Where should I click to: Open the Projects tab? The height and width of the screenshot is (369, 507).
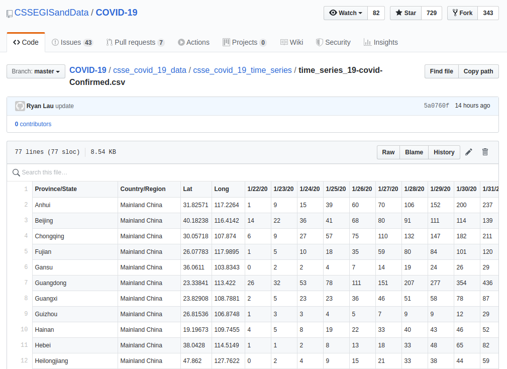244,42
